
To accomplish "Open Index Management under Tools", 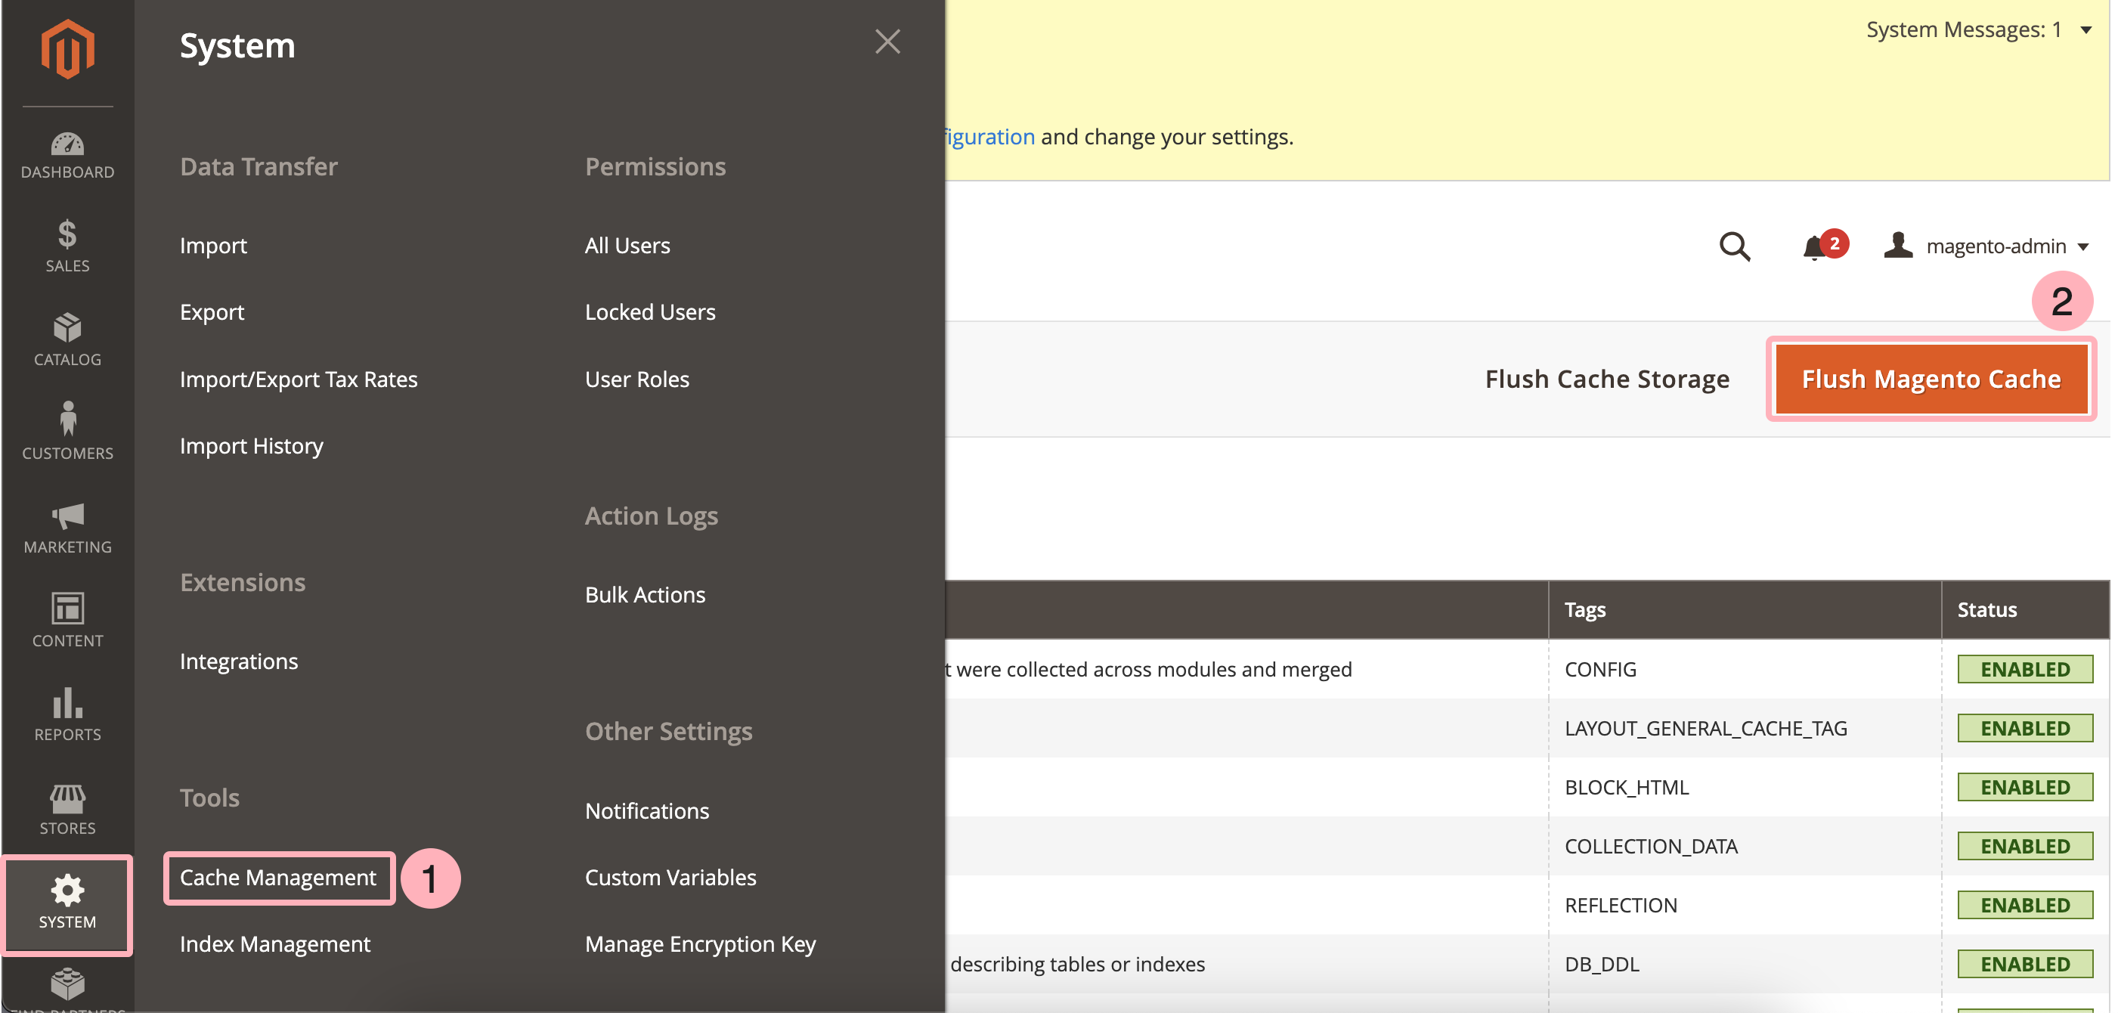I will pyautogui.click(x=274, y=944).
